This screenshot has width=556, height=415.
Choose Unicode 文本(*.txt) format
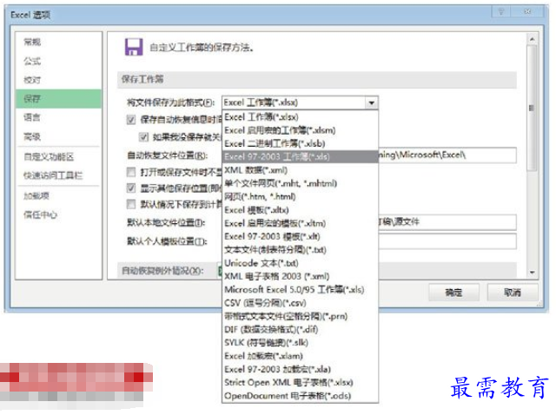coord(300,263)
